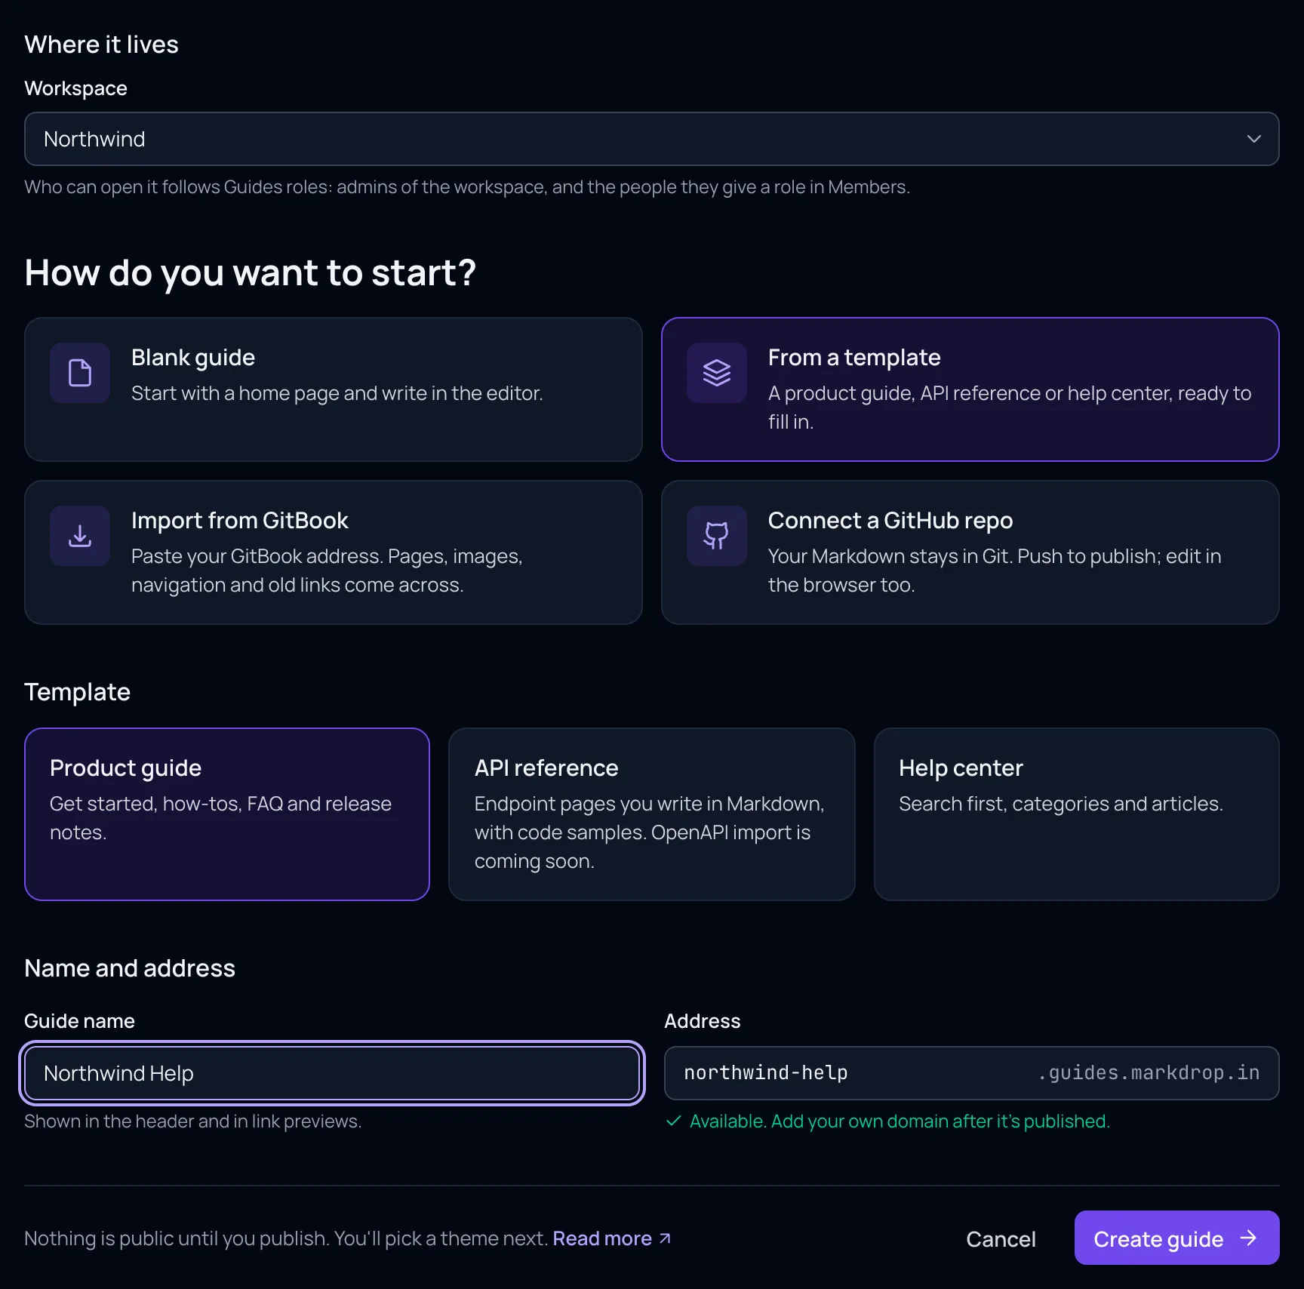Click the download arrow icon on Import from GitBook
The image size is (1304, 1289).
[x=80, y=536]
